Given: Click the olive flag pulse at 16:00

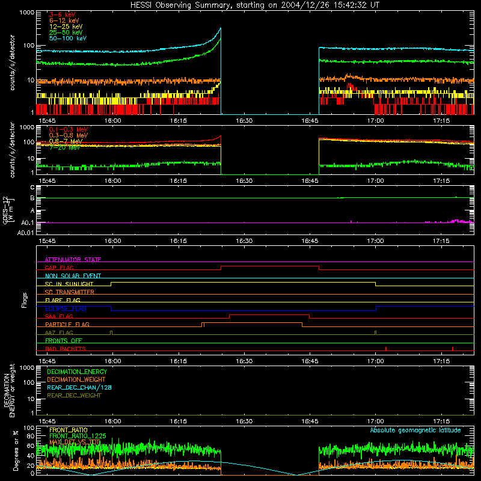Looking at the screenshot, I should [x=111, y=333].
